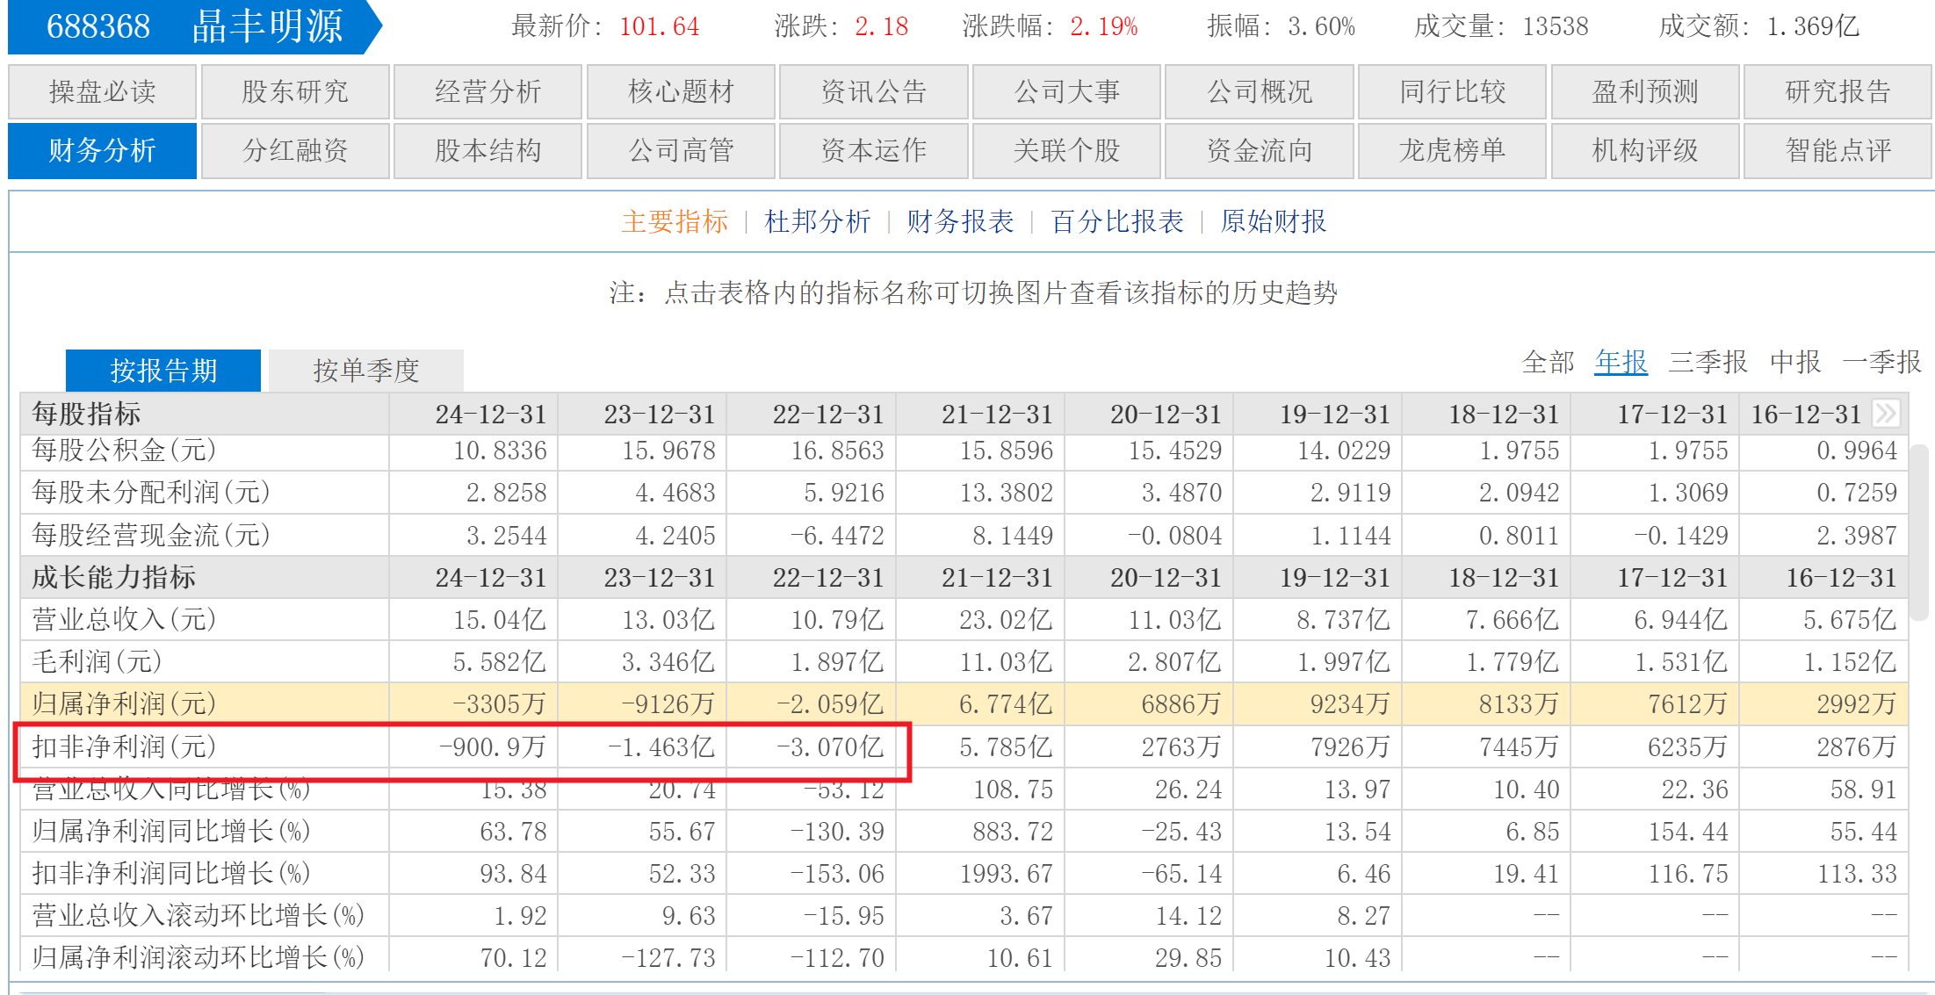Open the 盈利预测 tab
1935x995 pixels.
[x=1645, y=91]
